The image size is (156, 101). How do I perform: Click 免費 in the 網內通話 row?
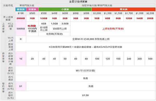[85, 78]
